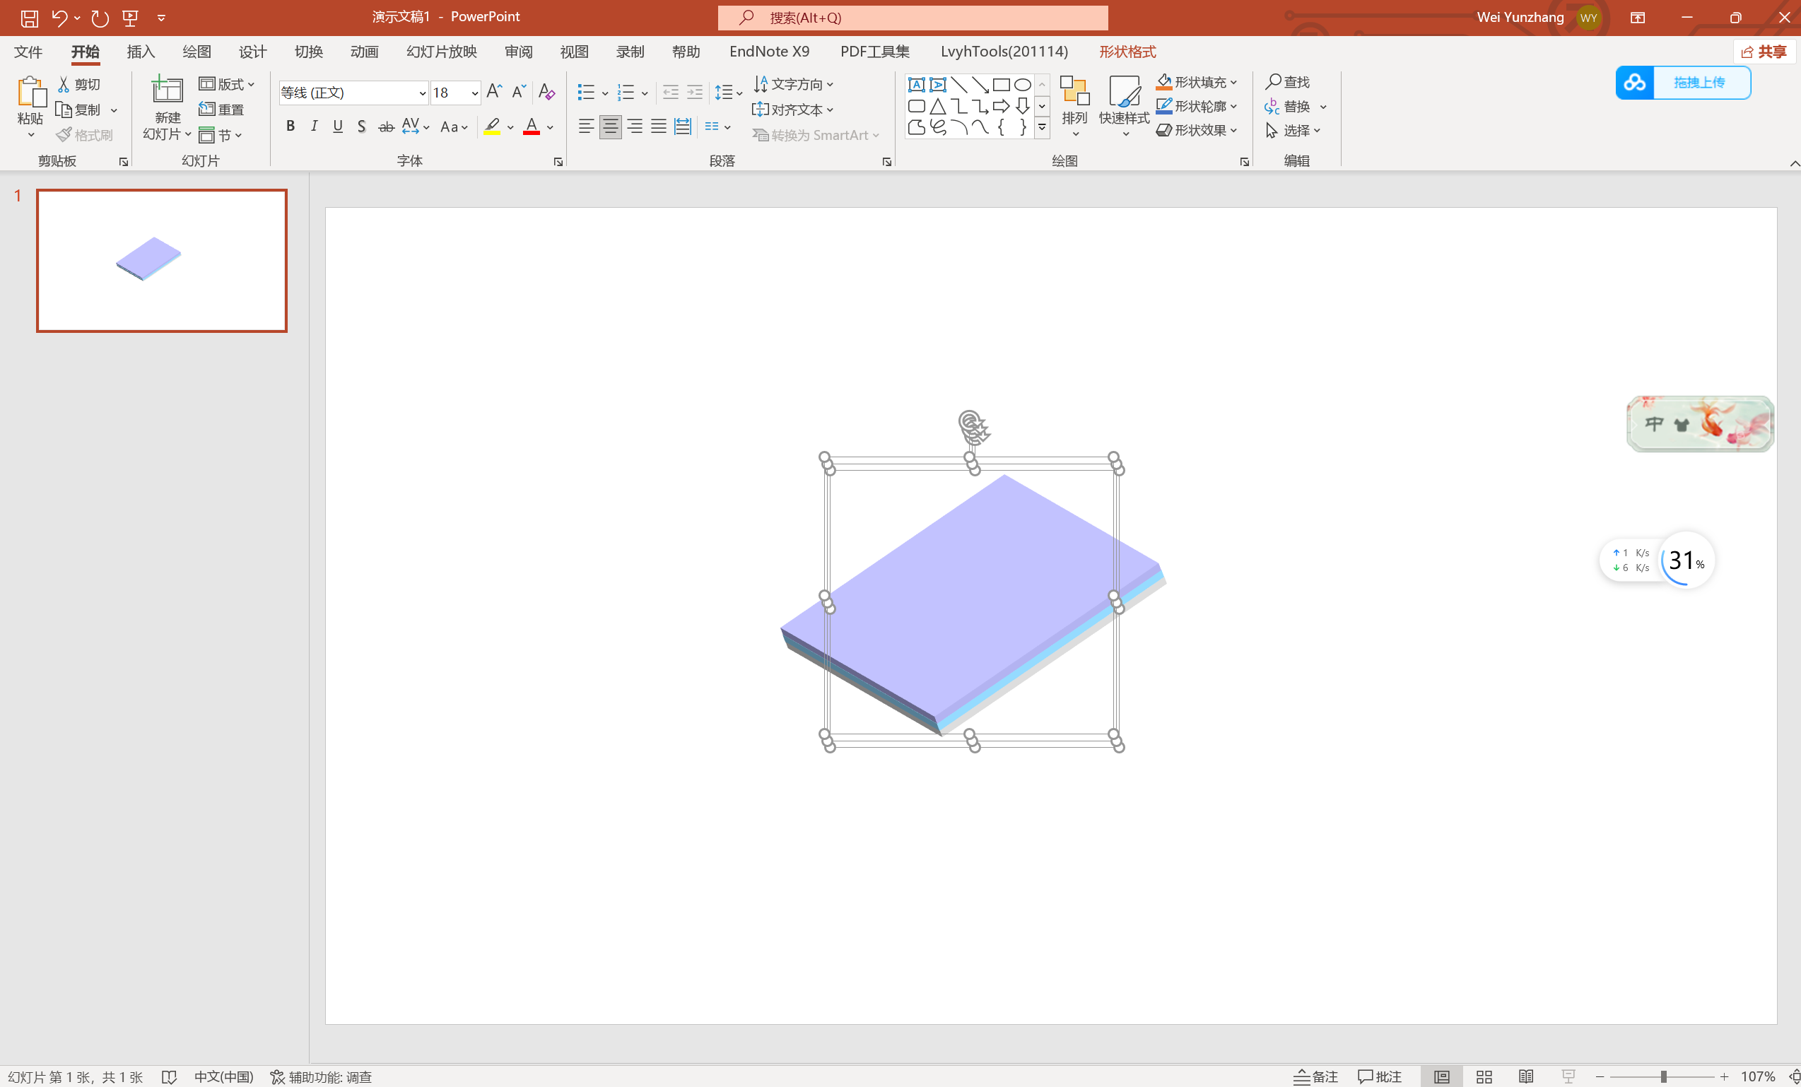Click the Reading View status icon
1801x1087 pixels.
pyautogui.click(x=1526, y=1077)
